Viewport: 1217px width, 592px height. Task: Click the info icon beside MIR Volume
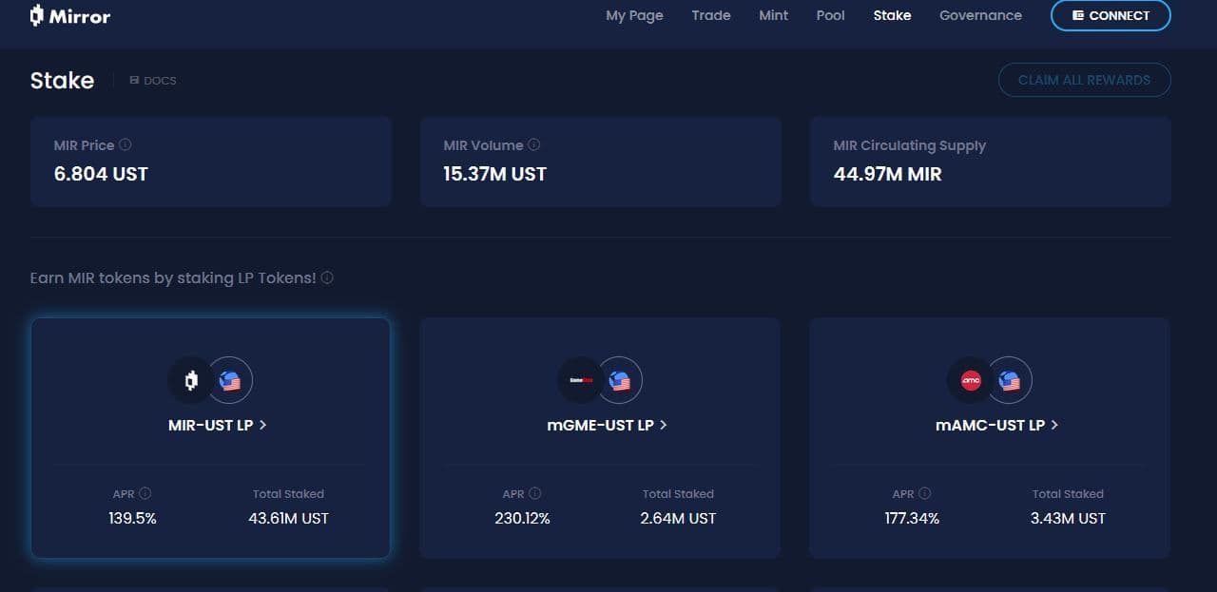pyautogui.click(x=534, y=145)
